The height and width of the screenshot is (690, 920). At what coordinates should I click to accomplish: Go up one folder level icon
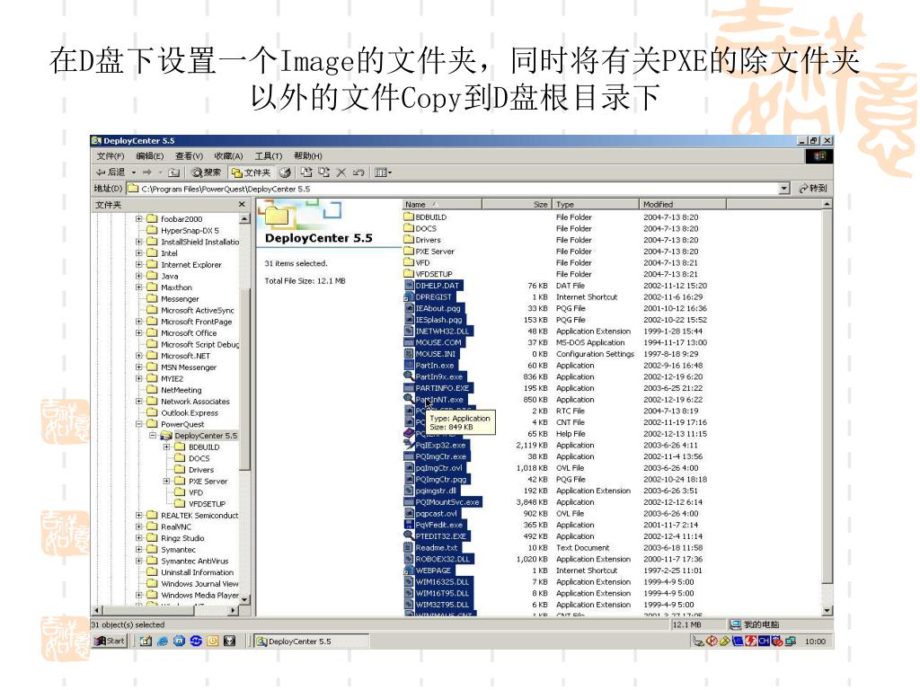point(173,172)
